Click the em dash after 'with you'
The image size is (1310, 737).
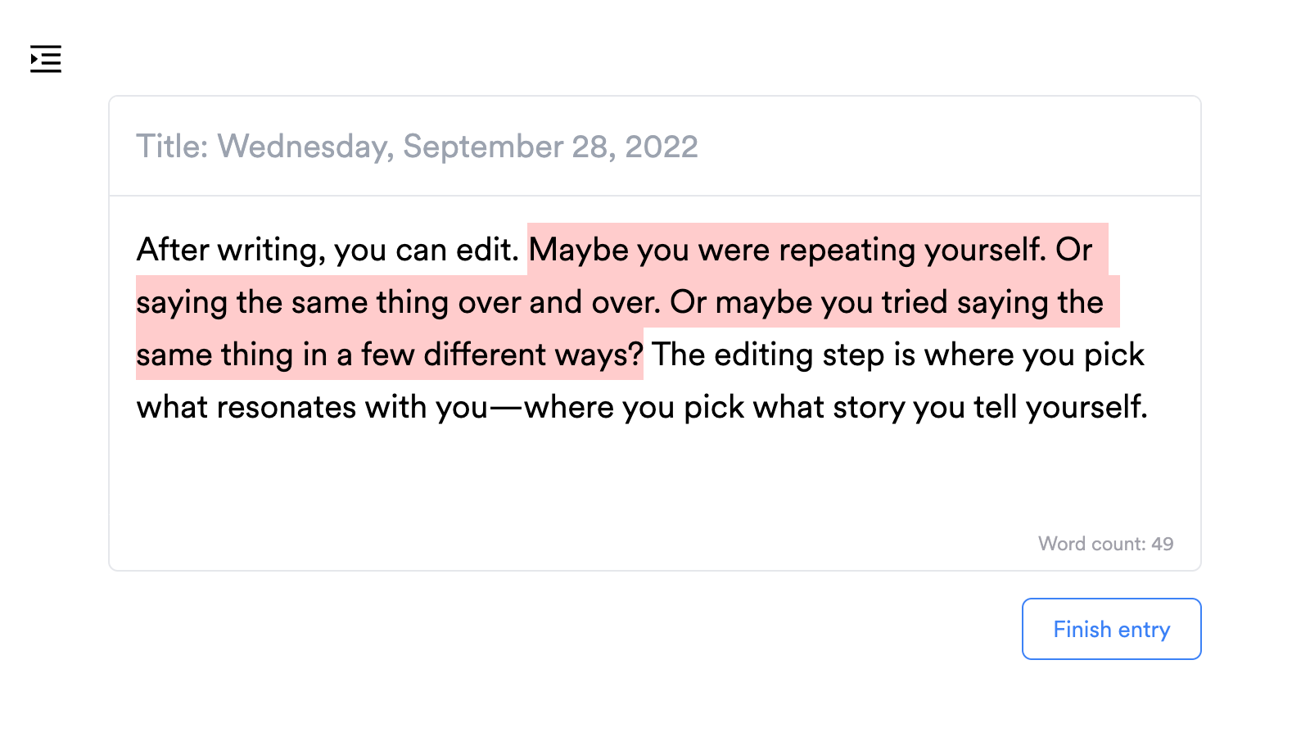506,407
